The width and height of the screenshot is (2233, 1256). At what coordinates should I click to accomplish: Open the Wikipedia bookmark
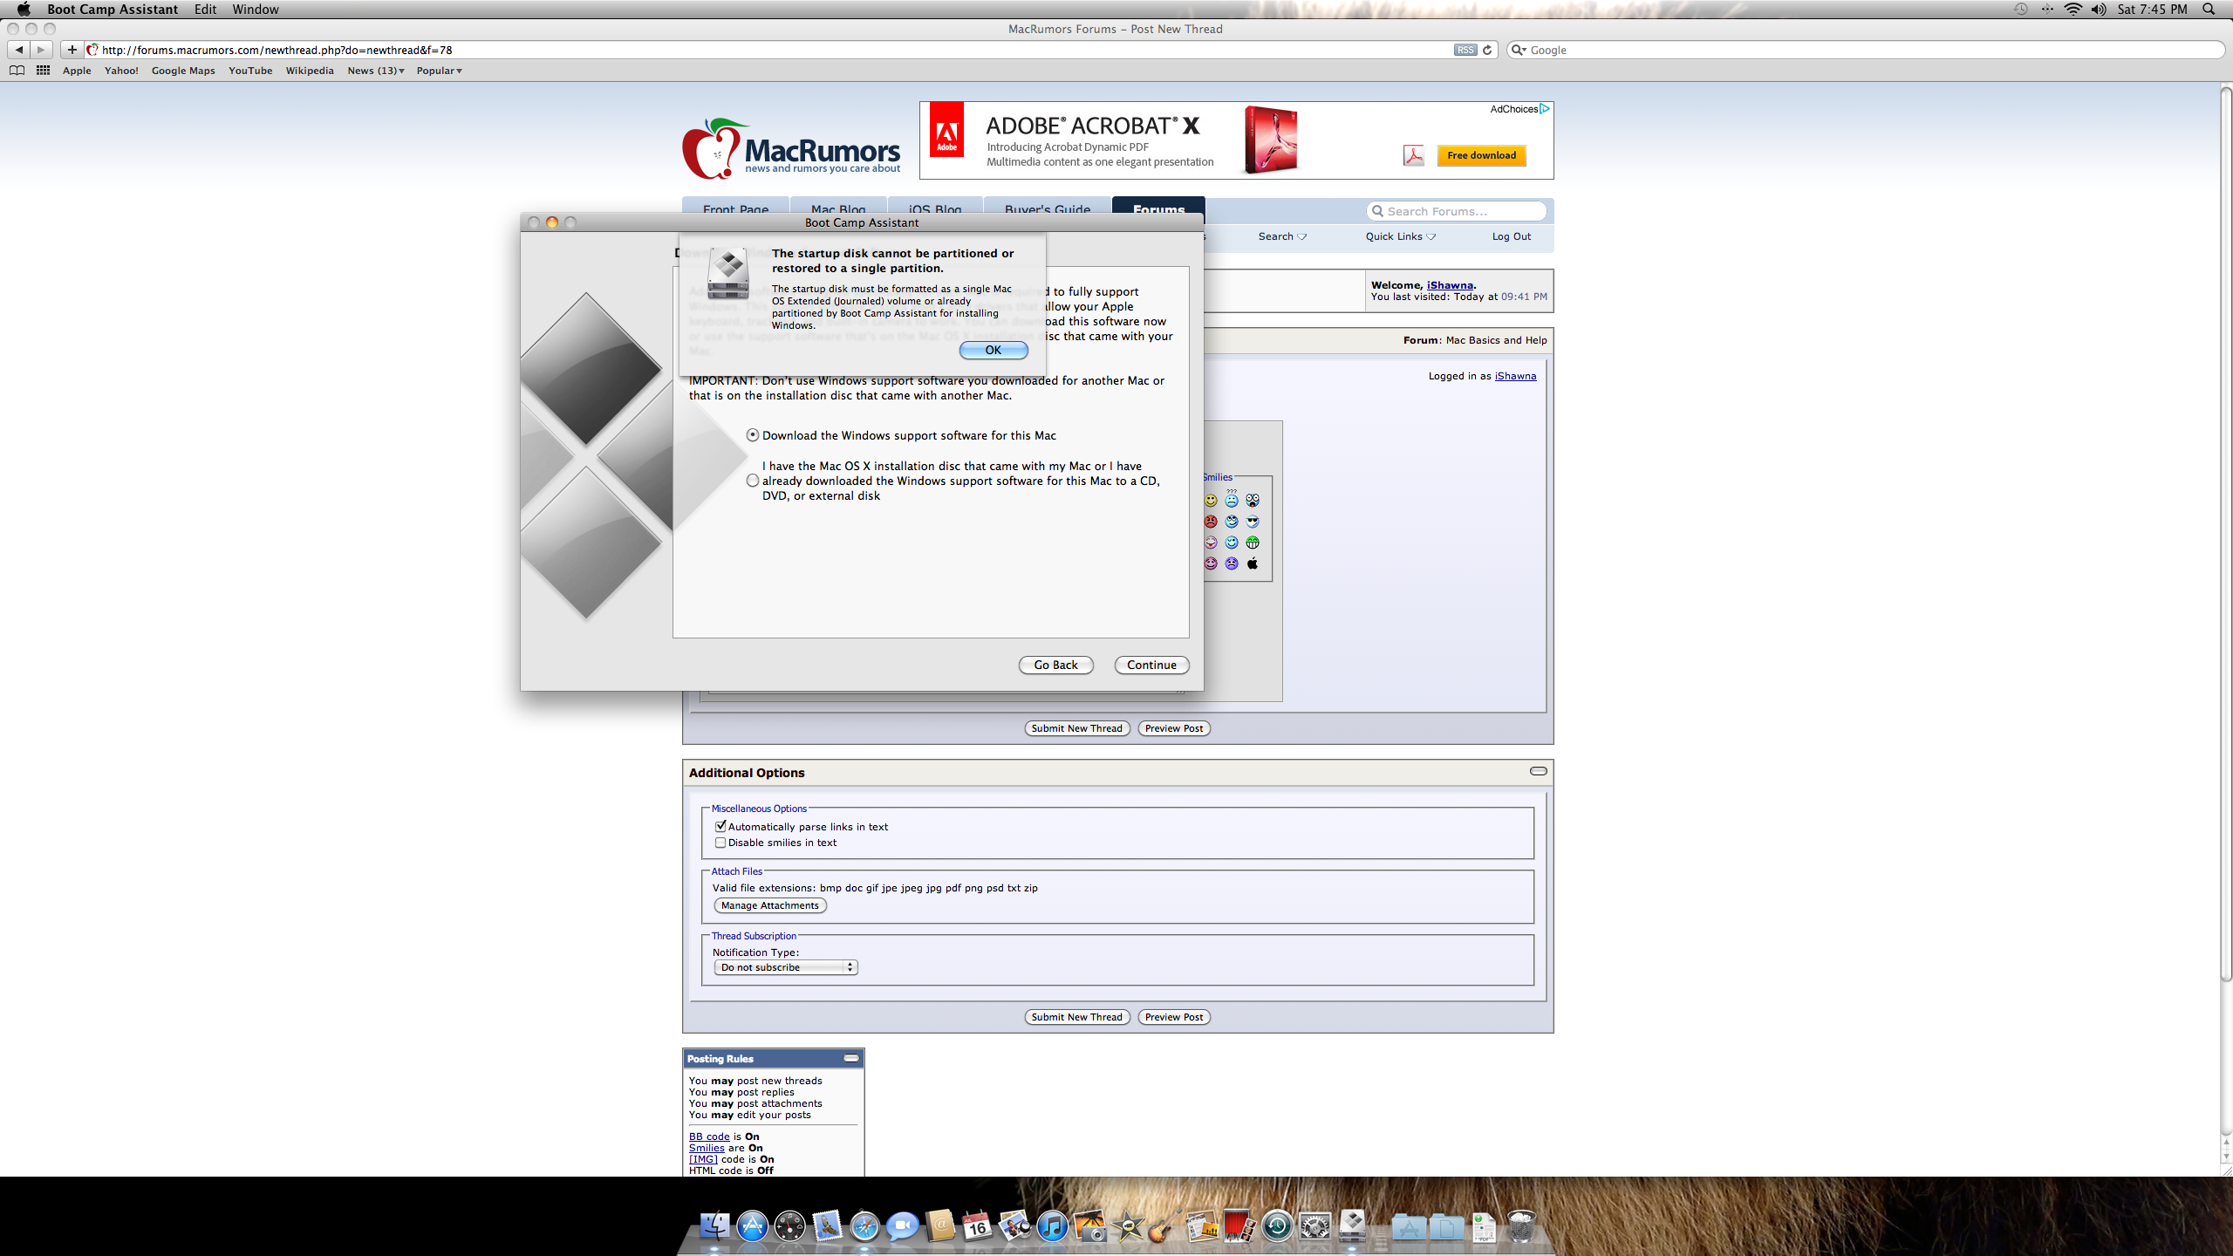pyautogui.click(x=310, y=71)
